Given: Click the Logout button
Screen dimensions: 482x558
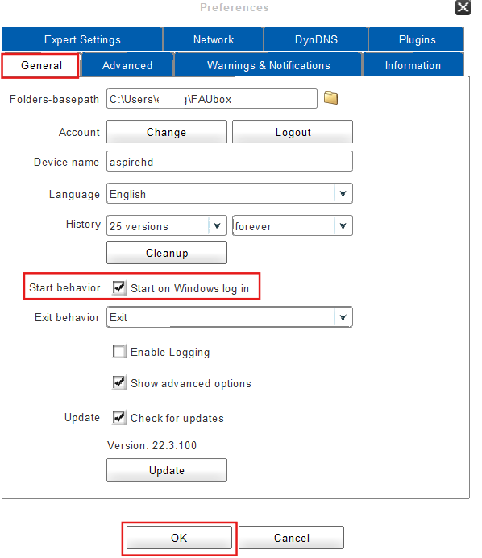Looking at the screenshot, I should click(293, 132).
